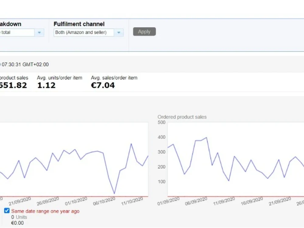Click the timestamp 07:30:31 GMT+02:00

click(25, 64)
